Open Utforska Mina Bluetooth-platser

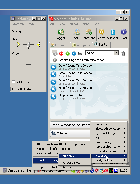click(61, 144)
